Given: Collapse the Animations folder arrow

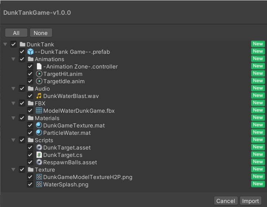Looking at the screenshot, I should coord(13,59).
